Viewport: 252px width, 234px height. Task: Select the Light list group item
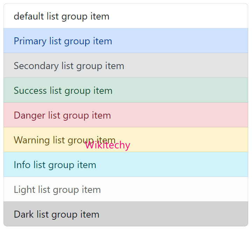pyautogui.click(x=57, y=190)
